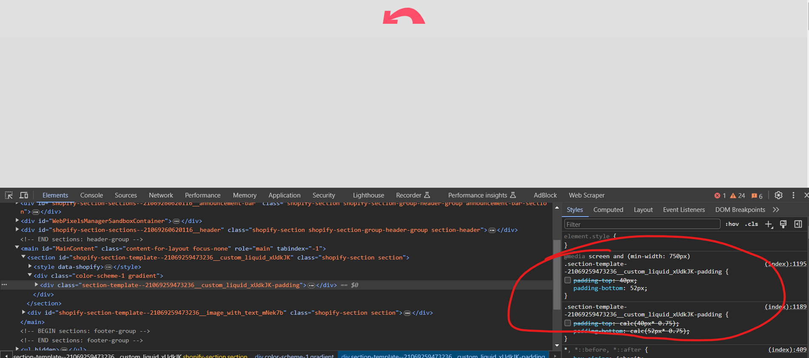Click the styles Filter input field
The image size is (809, 358).
click(641, 224)
